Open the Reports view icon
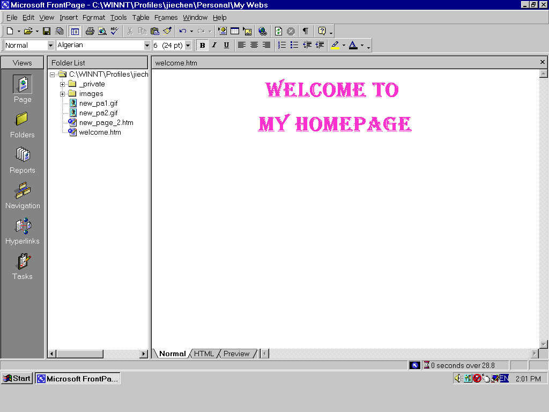The height and width of the screenshot is (412, 549). click(23, 160)
